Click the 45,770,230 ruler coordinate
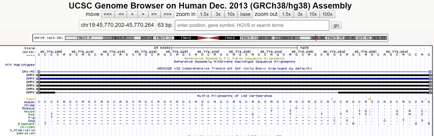Screen dimensions: 434x136 click(208, 52)
